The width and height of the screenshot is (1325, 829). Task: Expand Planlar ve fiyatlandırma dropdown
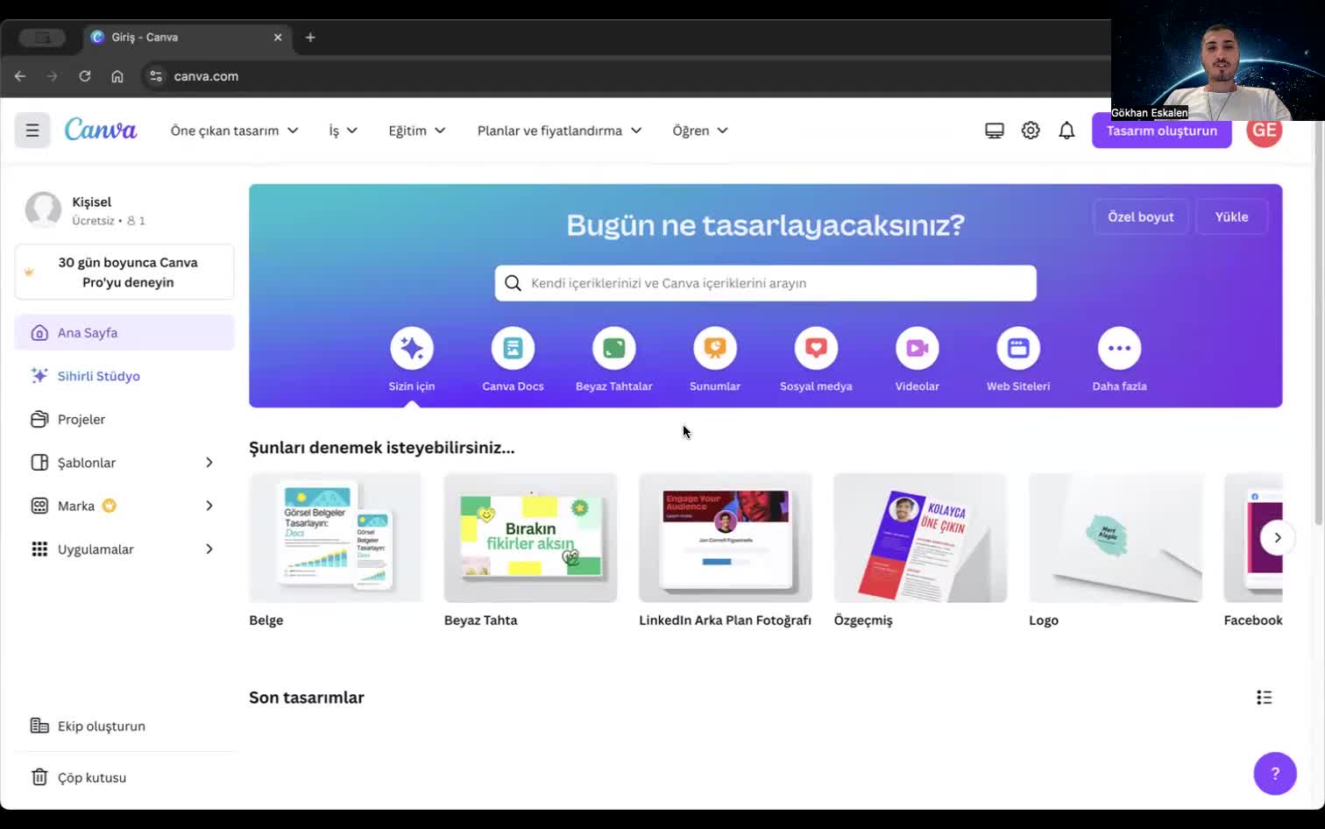[559, 131]
